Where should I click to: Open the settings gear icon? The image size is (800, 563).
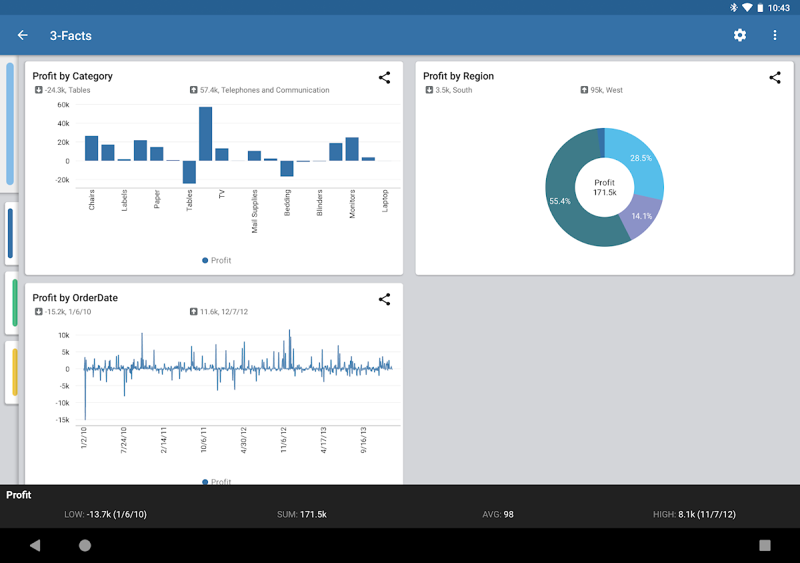740,35
